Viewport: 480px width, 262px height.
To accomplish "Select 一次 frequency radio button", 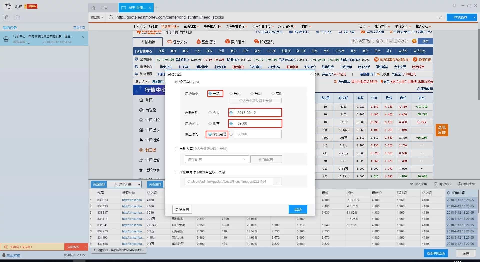I will (x=210, y=93).
